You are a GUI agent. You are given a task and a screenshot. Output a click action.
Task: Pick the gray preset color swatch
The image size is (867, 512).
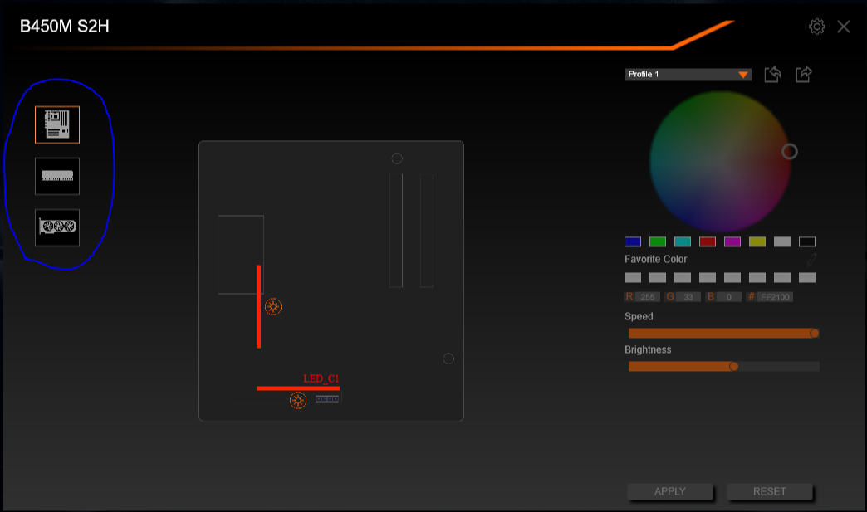tap(781, 241)
